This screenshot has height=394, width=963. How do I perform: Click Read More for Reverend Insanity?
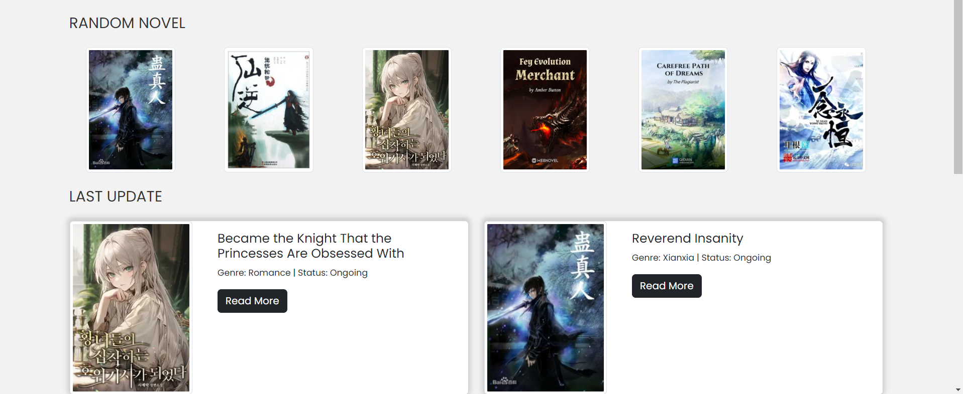point(667,286)
